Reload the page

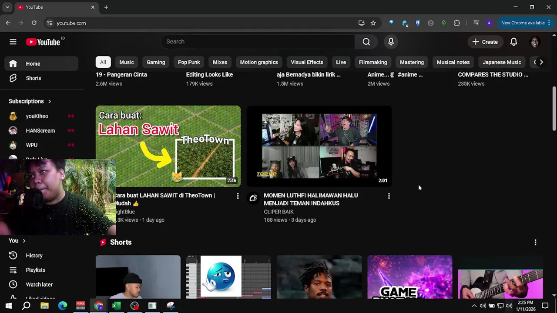[x=34, y=23]
